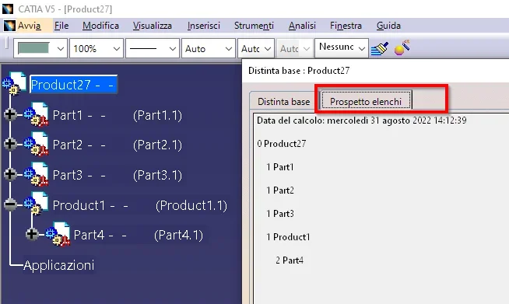Select Part3 label in the tree
Image resolution: width=509 pixels, height=304 pixels.
pos(118,175)
